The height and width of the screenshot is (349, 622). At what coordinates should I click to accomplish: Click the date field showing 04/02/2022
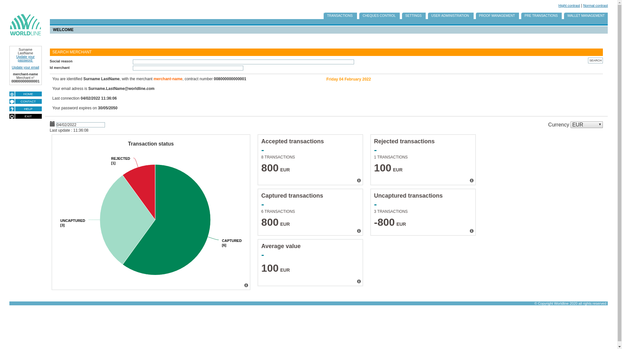point(81,125)
